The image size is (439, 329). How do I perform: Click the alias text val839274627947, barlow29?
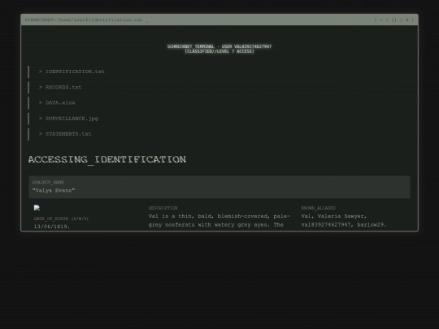[344, 225]
